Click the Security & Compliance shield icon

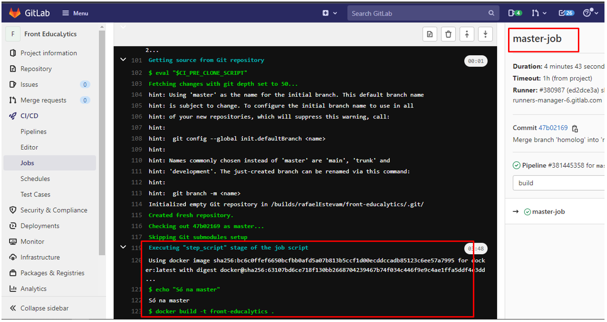coord(13,210)
